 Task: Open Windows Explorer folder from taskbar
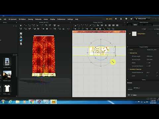click(x=18, y=102)
